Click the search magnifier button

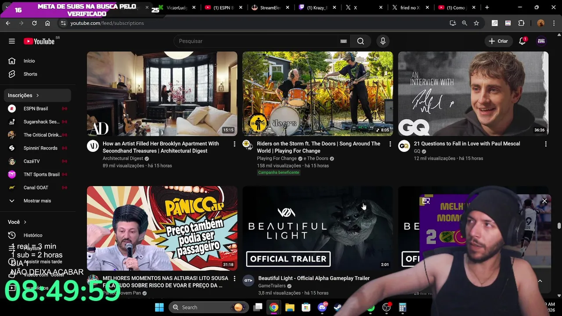[360, 41]
